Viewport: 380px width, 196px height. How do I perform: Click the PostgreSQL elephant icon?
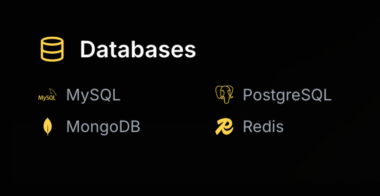tap(224, 95)
